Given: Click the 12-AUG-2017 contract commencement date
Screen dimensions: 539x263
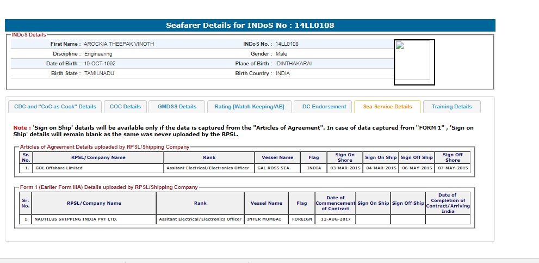Looking at the screenshot, I should tap(335, 219).
